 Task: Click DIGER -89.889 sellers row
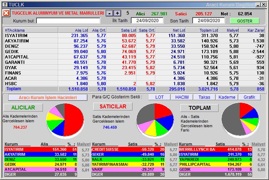click(128, 174)
